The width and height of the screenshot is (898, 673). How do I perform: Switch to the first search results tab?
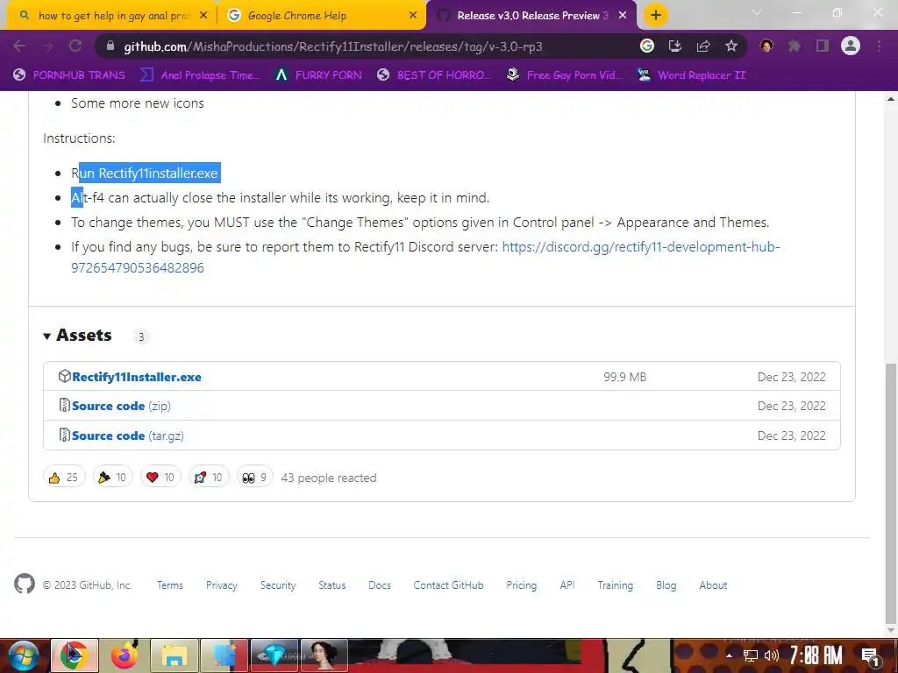coord(112,16)
